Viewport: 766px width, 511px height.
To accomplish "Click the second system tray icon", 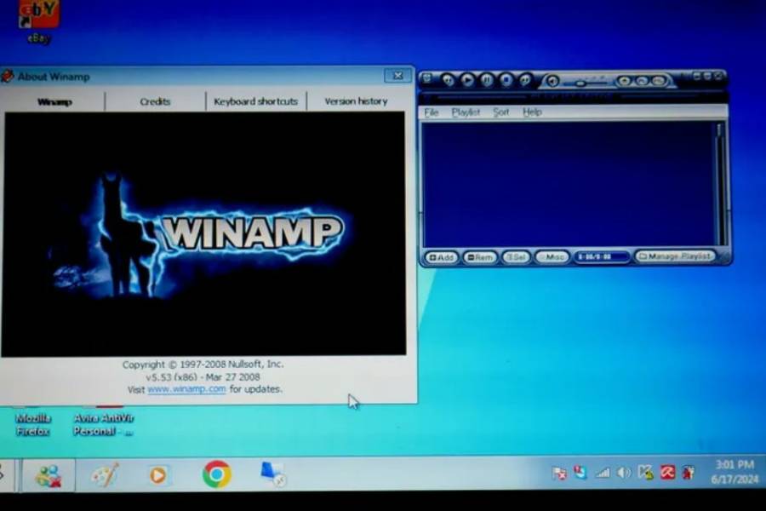I will click(x=580, y=473).
